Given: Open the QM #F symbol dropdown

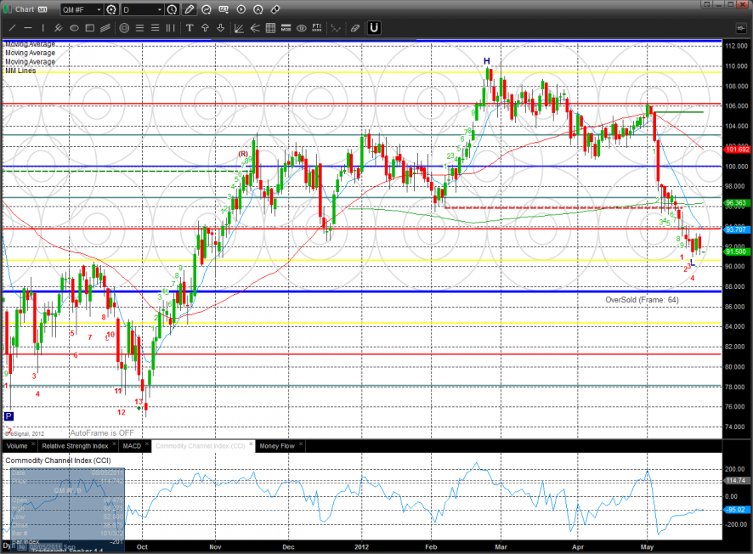Looking at the screenshot, I should 98,9.
